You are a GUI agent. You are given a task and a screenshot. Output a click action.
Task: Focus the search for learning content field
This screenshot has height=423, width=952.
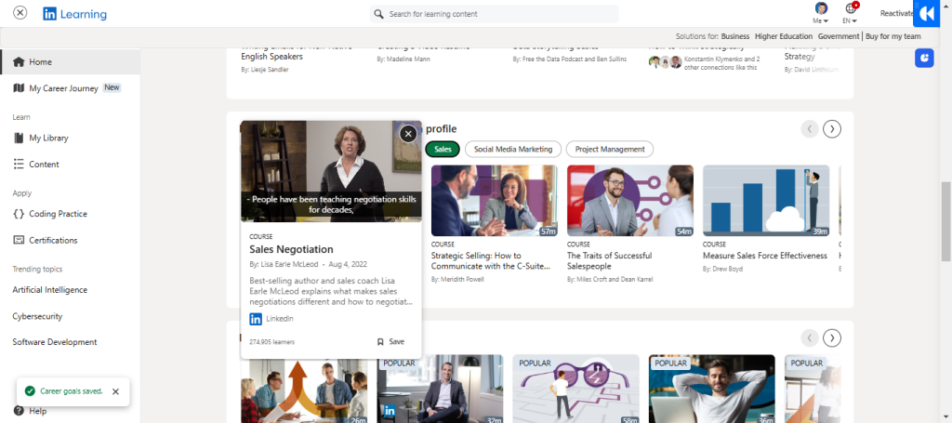pos(495,14)
